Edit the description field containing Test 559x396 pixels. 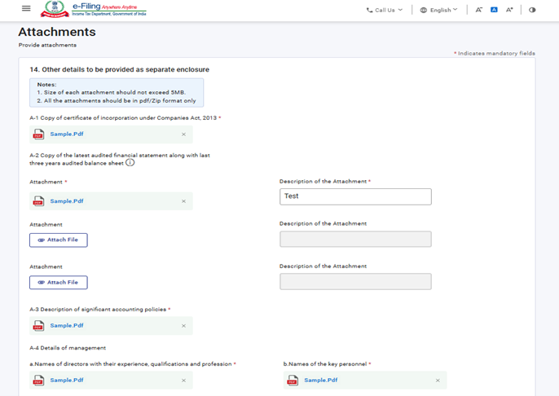[x=355, y=196]
